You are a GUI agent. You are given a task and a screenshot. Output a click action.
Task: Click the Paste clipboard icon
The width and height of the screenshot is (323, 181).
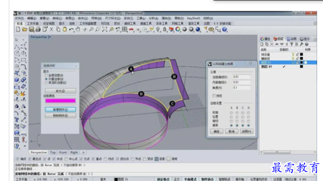coord(65,29)
